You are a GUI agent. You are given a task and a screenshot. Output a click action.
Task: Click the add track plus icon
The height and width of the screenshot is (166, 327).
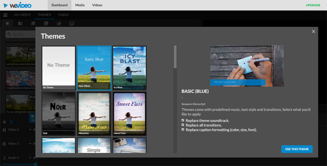(x=4, y=122)
